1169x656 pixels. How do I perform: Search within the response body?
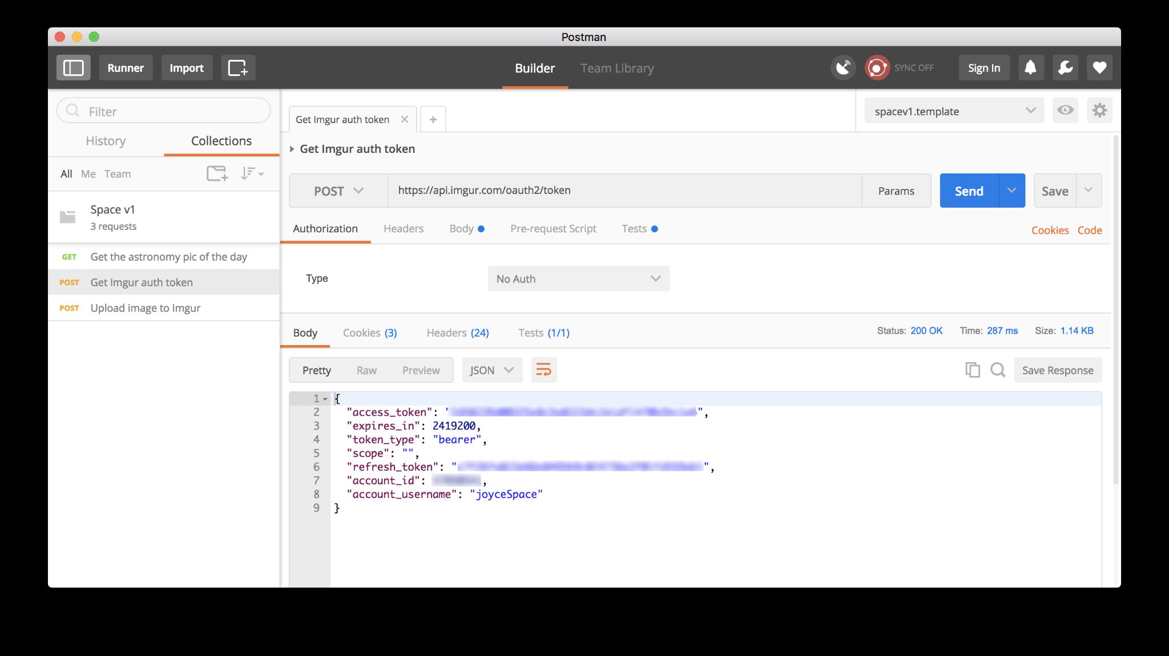tap(997, 370)
